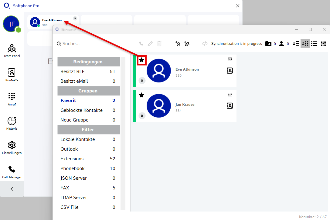Filter contacts by Phonebook

point(73,168)
